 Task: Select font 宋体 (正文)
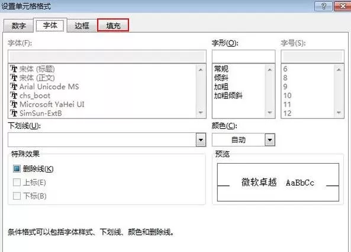pyautogui.click(x=37, y=78)
